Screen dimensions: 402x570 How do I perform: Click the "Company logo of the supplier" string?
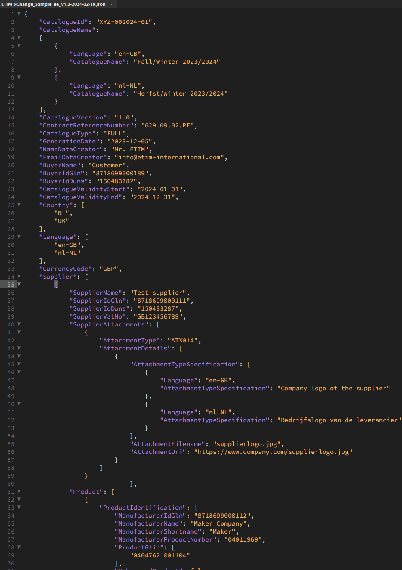(x=334, y=388)
